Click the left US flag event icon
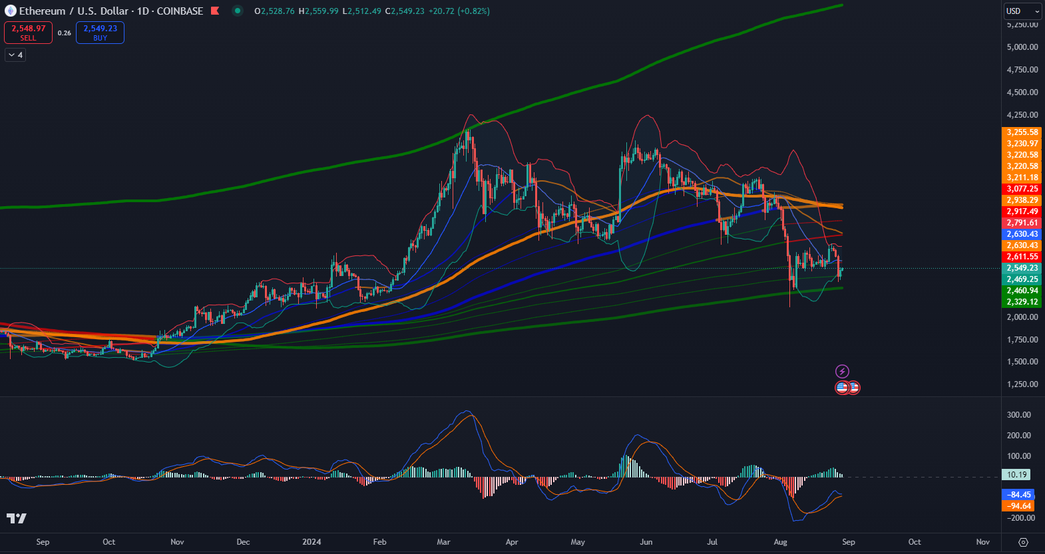This screenshot has width=1045, height=554. click(842, 387)
